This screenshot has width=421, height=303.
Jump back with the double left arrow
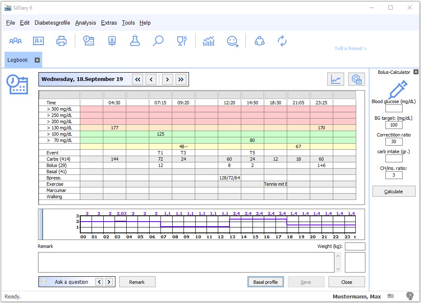(x=138, y=79)
